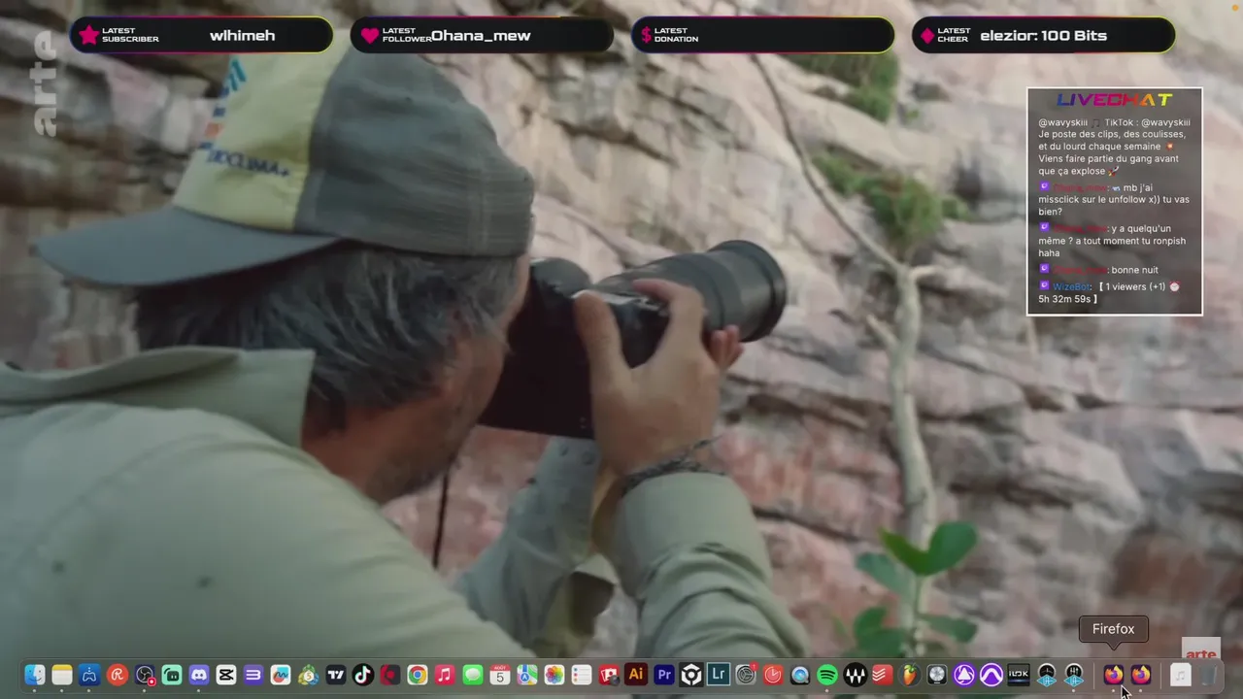The height and width of the screenshot is (699, 1243).
Task: Open the music file in dock
Action: pyautogui.click(x=1180, y=675)
